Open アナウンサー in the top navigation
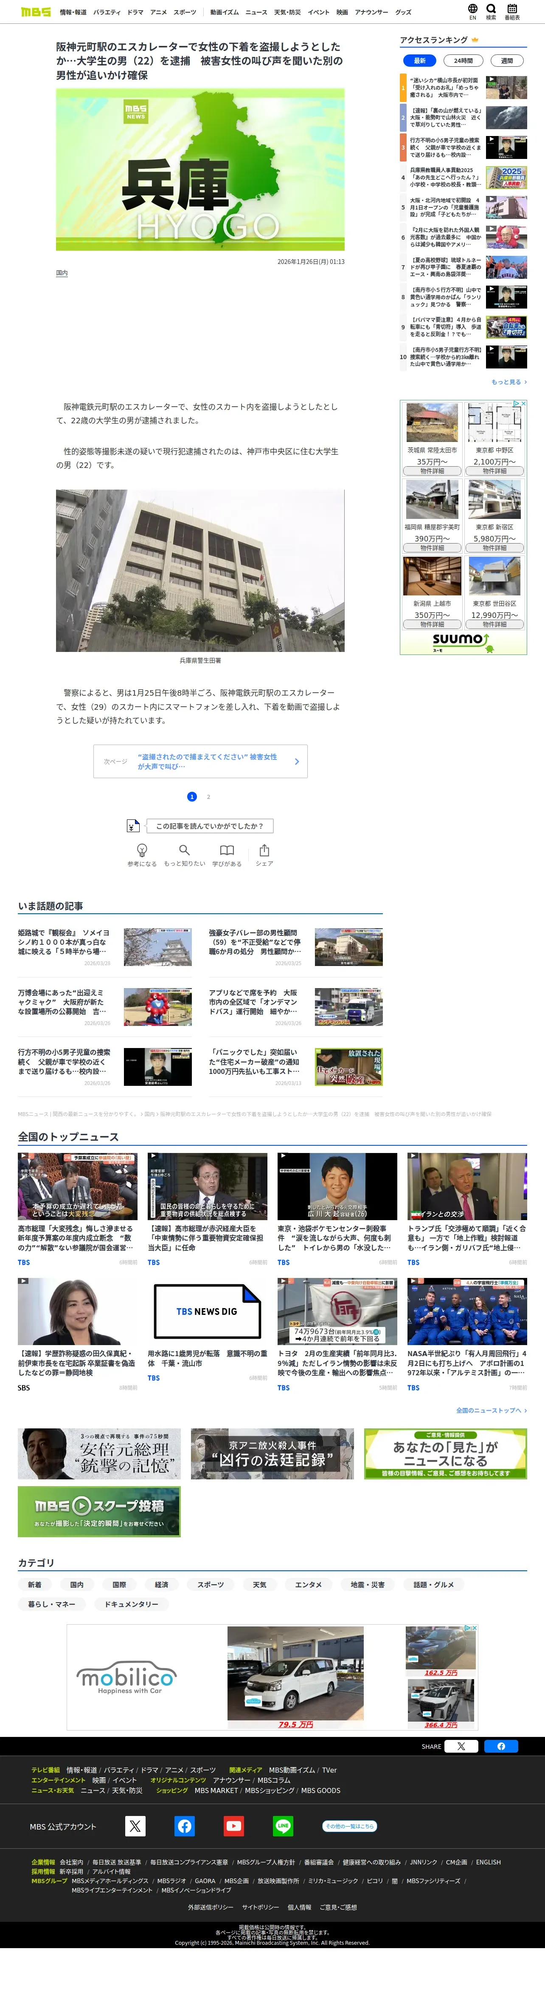The image size is (545, 2000). click(371, 12)
